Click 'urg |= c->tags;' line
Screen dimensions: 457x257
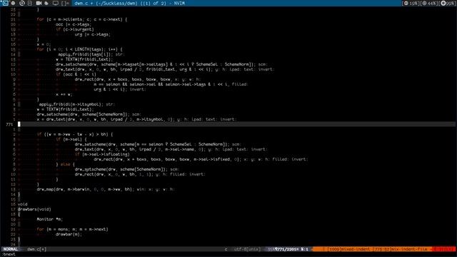point(92,34)
